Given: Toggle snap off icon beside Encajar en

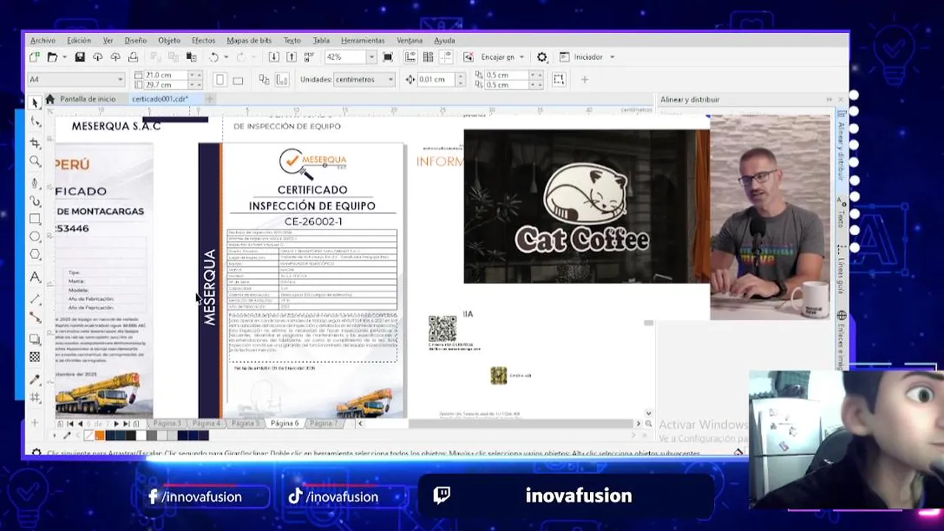Looking at the screenshot, I should pos(468,57).
